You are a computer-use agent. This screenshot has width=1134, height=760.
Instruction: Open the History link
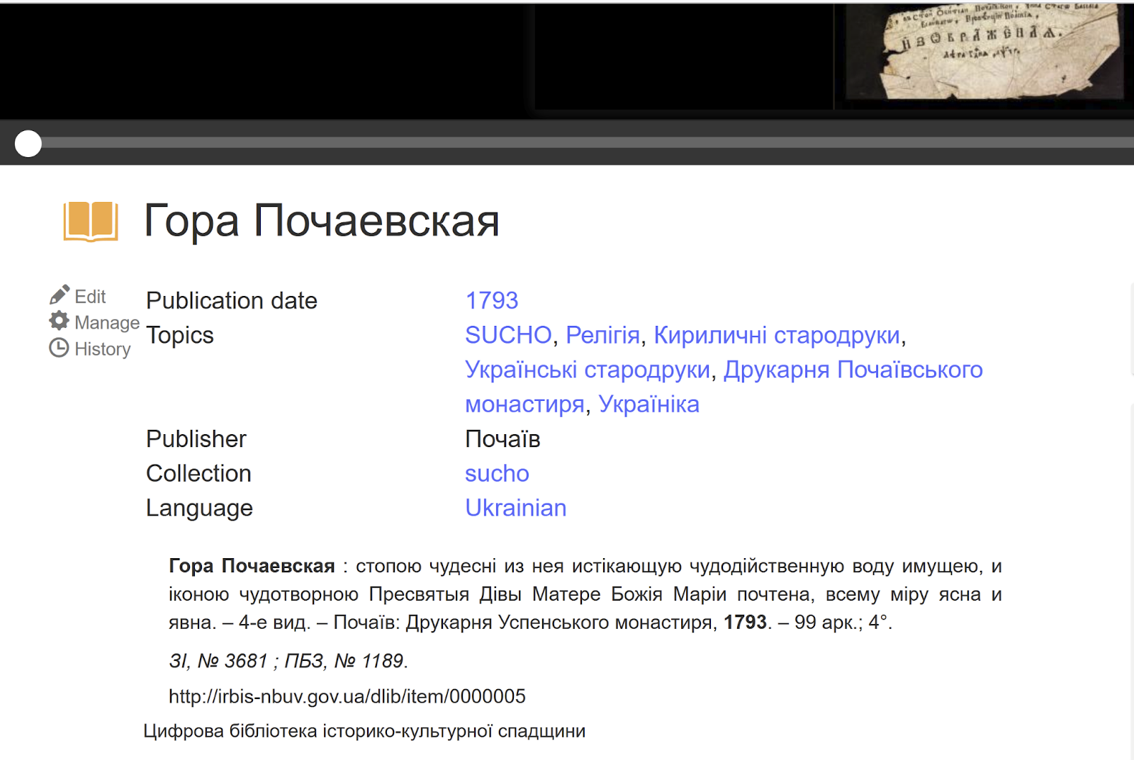pyautogui.click(x=103, y=349)
